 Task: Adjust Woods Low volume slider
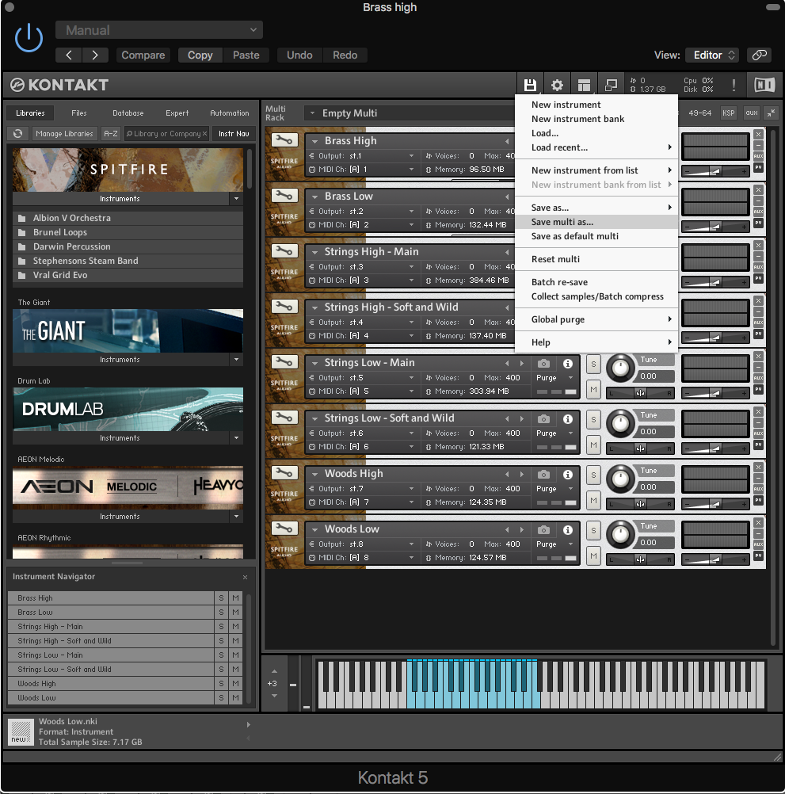[x=715, y=560]
